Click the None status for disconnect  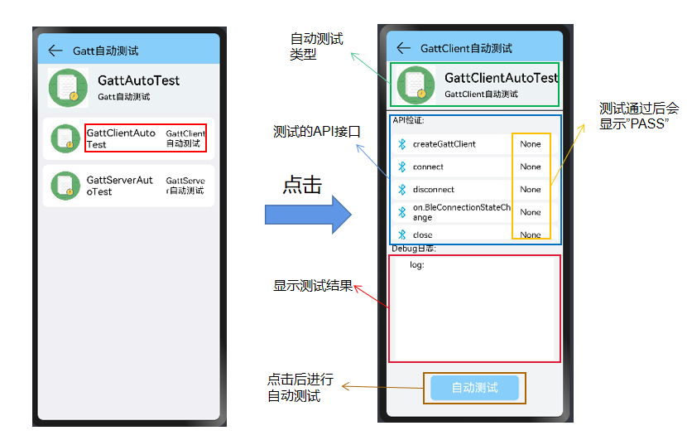pyautogui.click(x=531, y=190)
